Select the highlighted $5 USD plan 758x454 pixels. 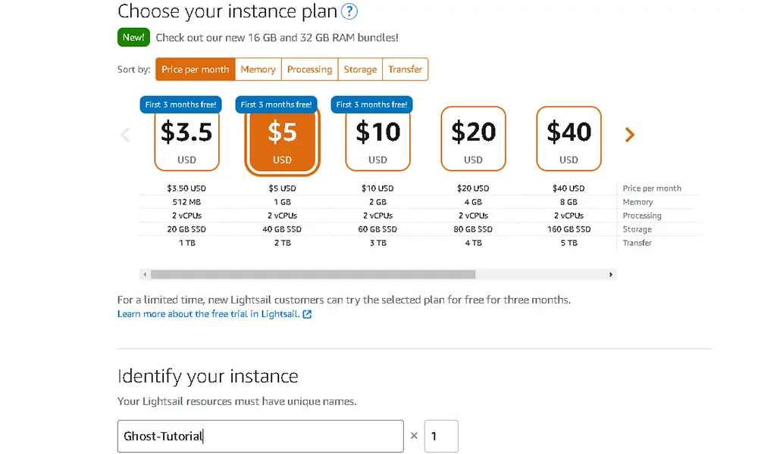[282, 139]
